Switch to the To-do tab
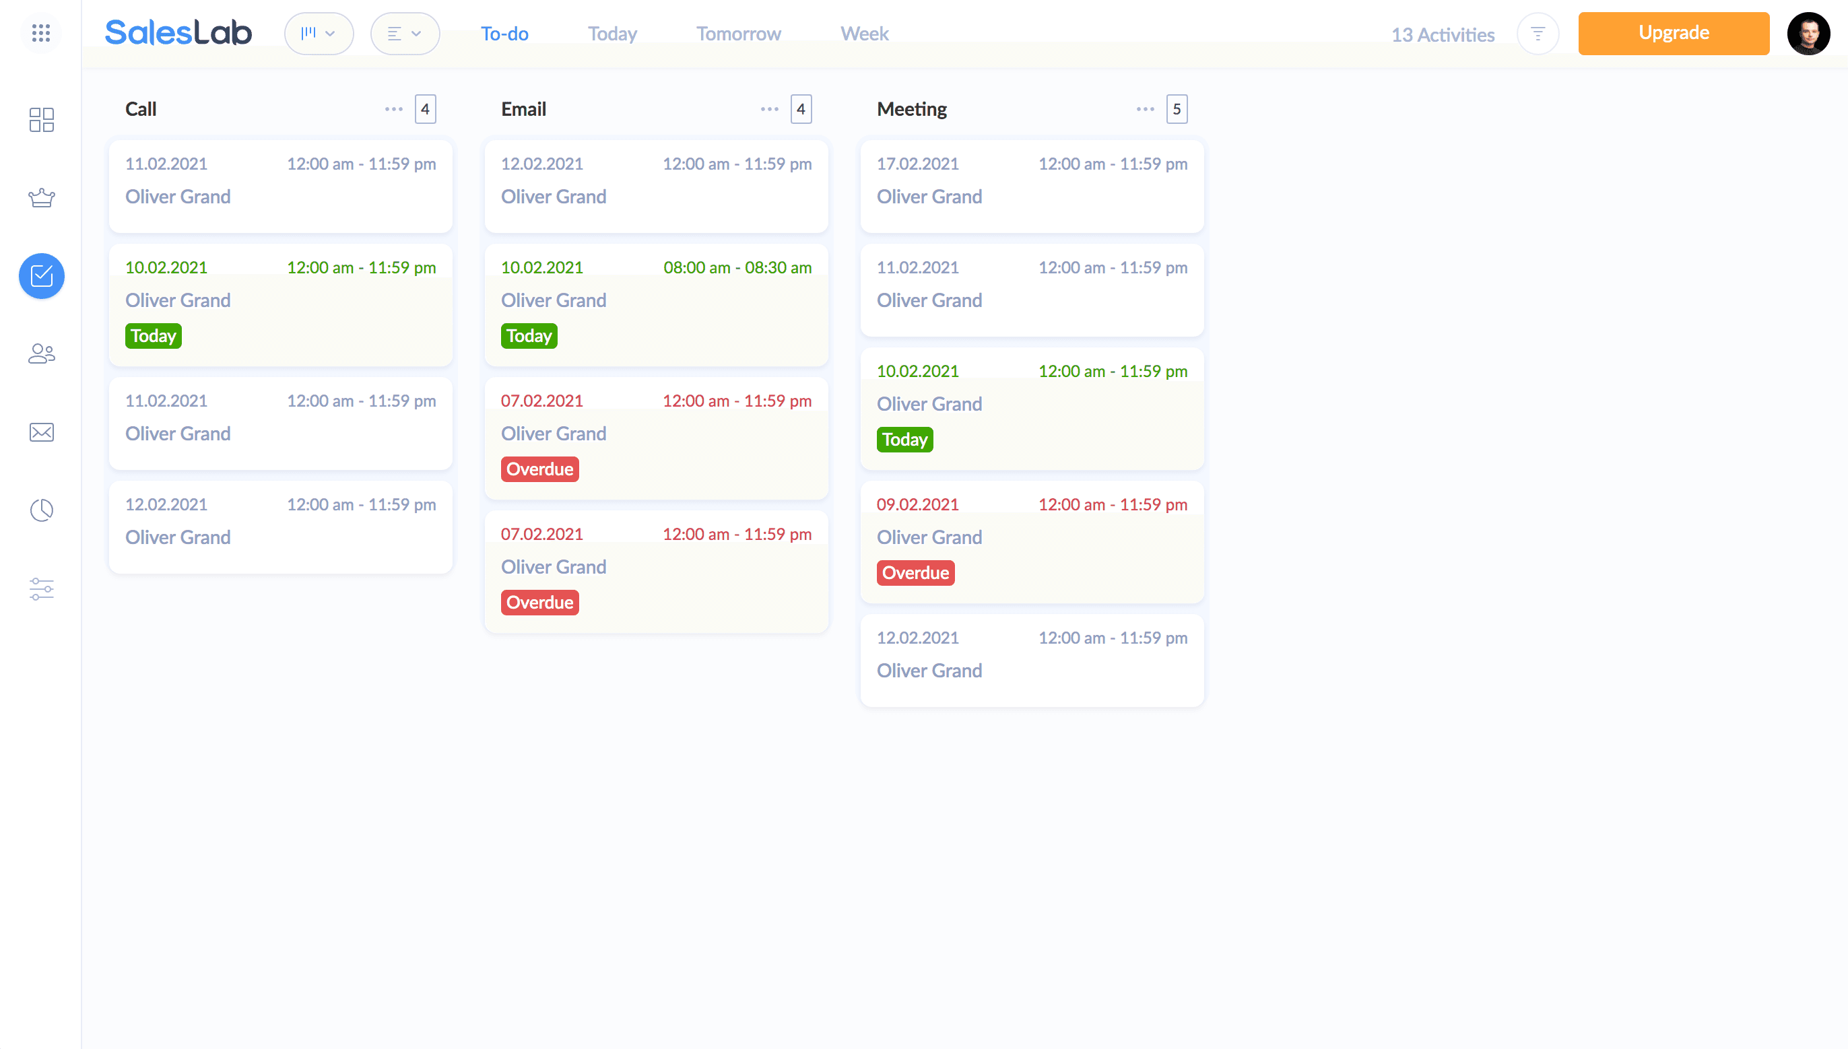 pos(504,34)
